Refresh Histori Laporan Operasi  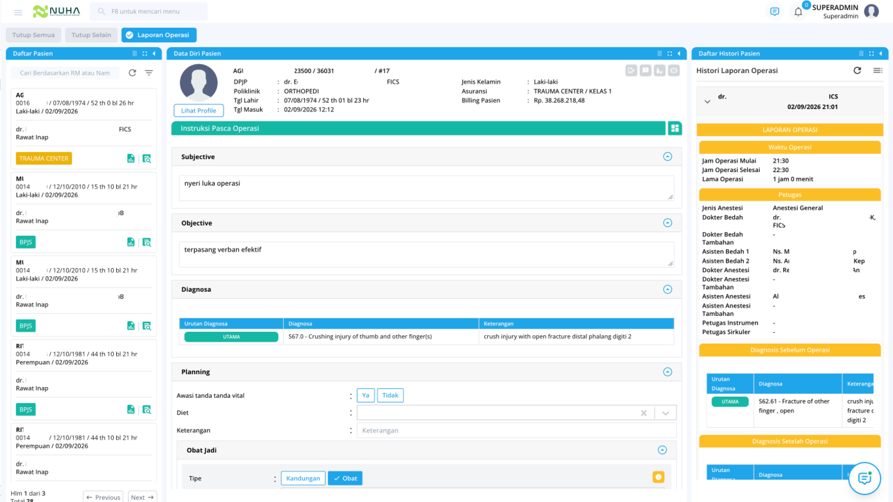(857, 70)
